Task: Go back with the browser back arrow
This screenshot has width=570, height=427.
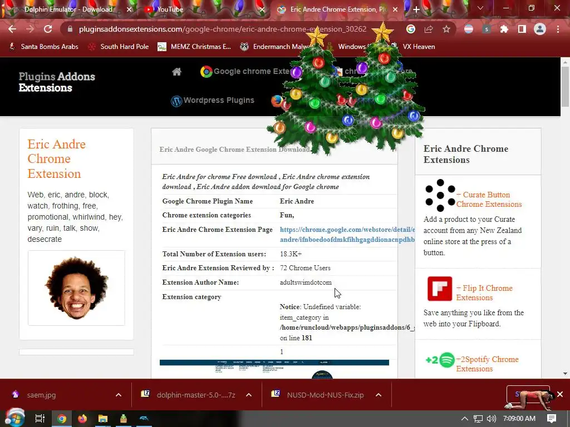Action: (12, 29)
